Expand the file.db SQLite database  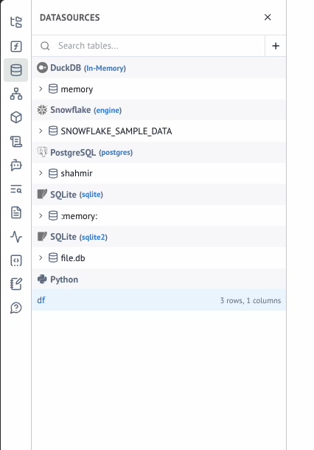point(41,257)
